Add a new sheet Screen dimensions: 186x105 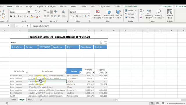[x=41, y=100]
